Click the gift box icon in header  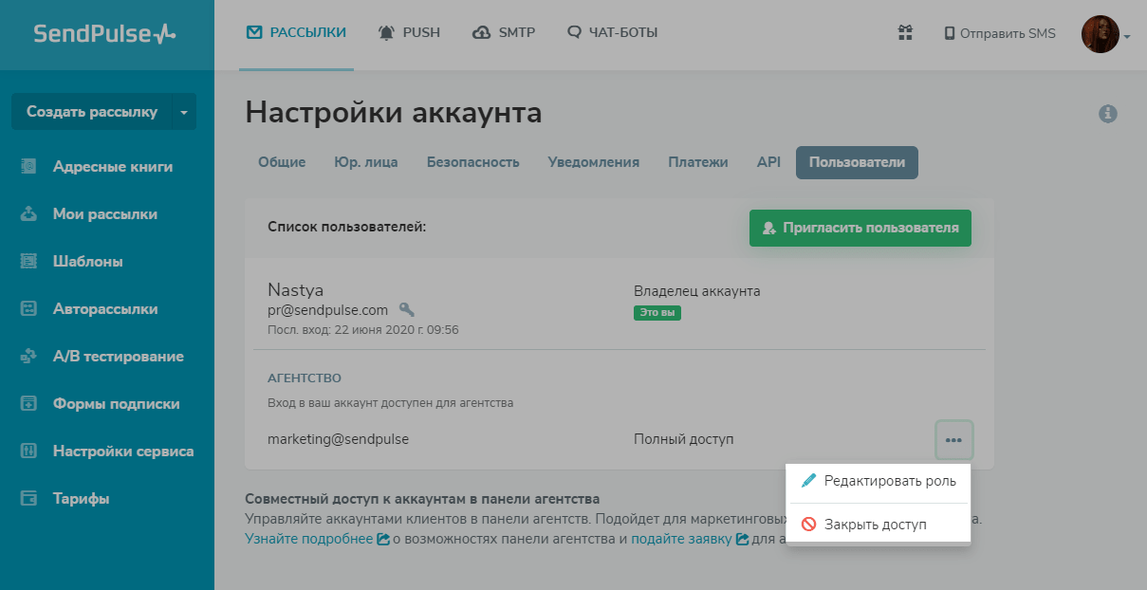tap(905, 33)
